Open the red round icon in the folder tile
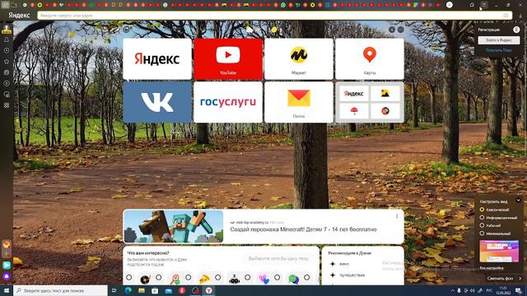The image size is (527, 296). click(385, 111)
